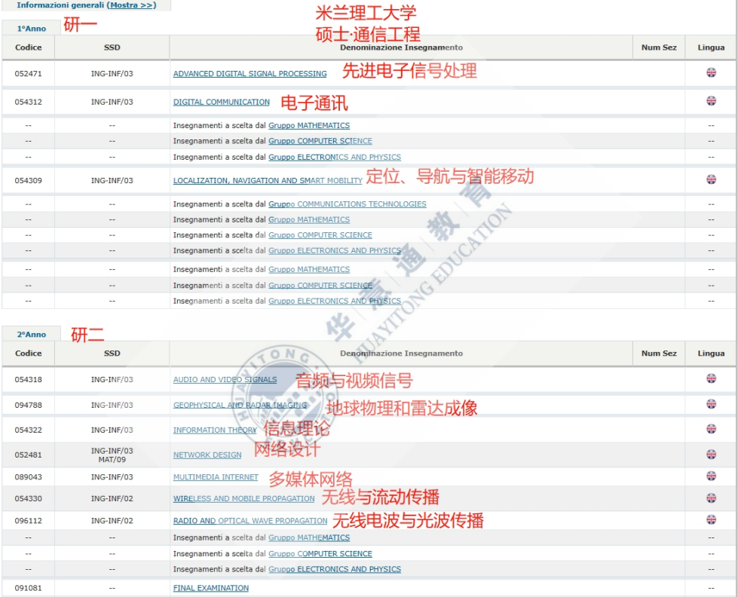The height and width of the screenshot is (597, 738).
Task: Select course code 091081
Action: [x=28, y=589]
